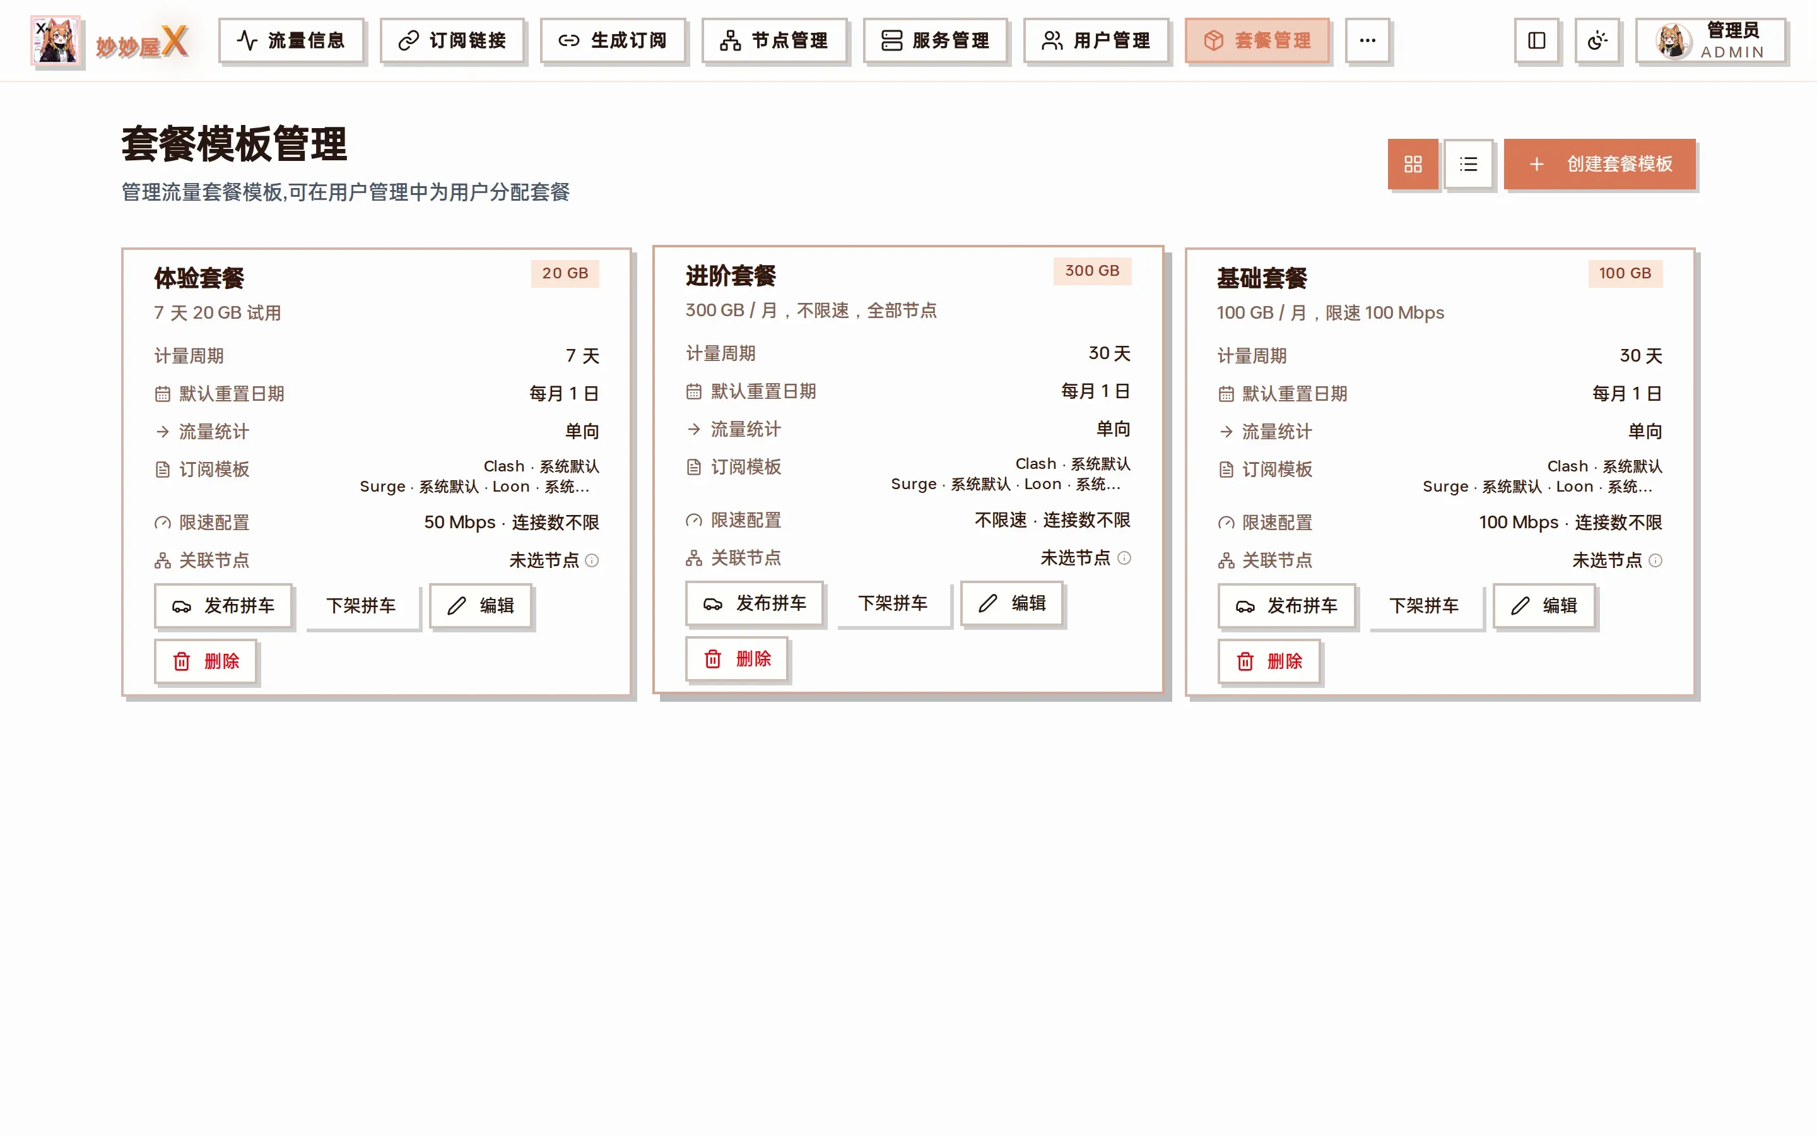Viewport: 1817px width, 1136px height.
Task: Click 下架拼车 on 基础套餐 card
Action: [1425, 606]
